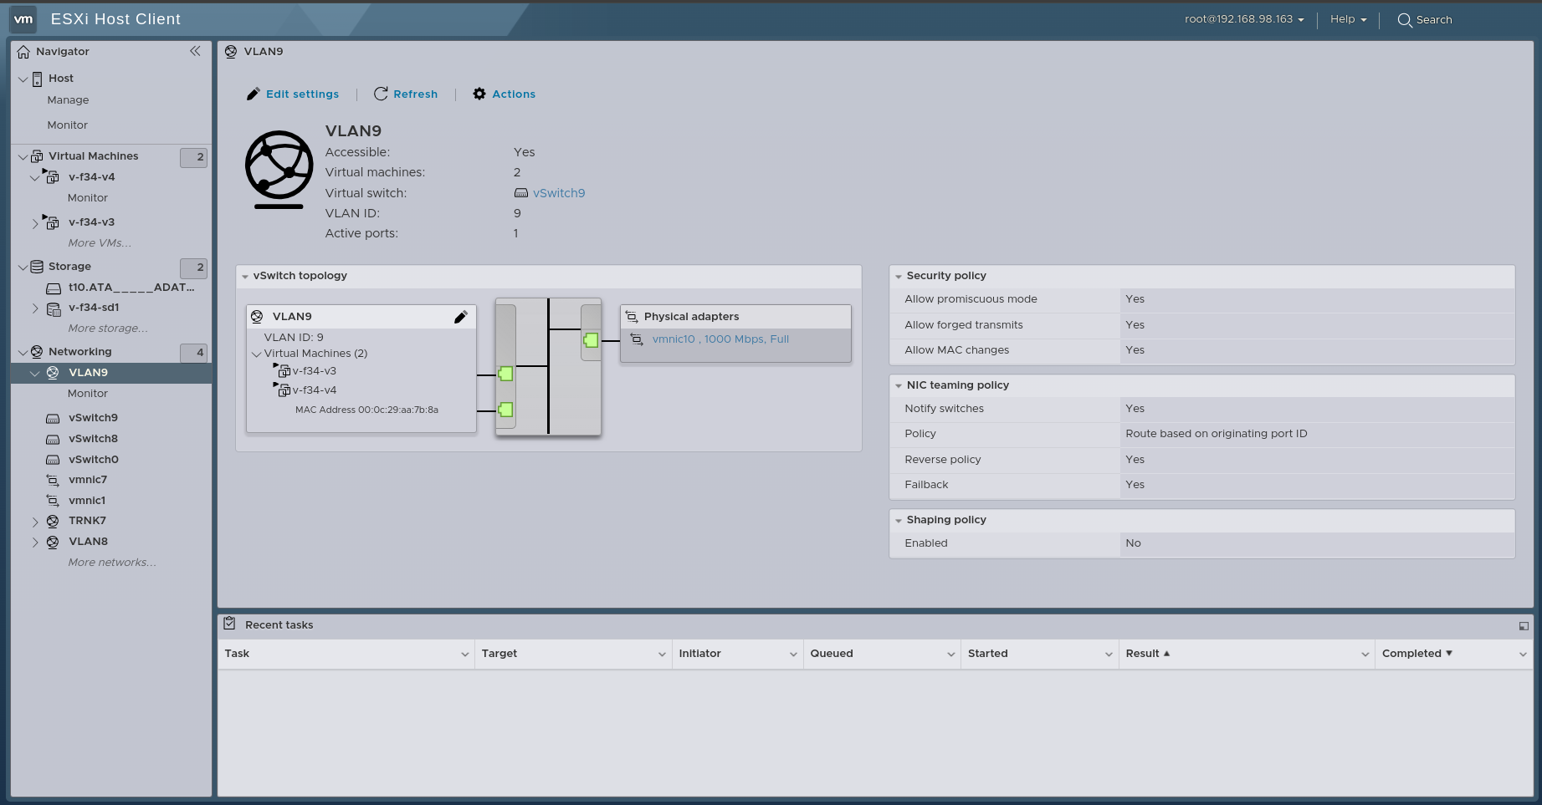Collapse the Virtual Machines tree node
Viewport: 1542px width, 805px height.
[23, 156]
